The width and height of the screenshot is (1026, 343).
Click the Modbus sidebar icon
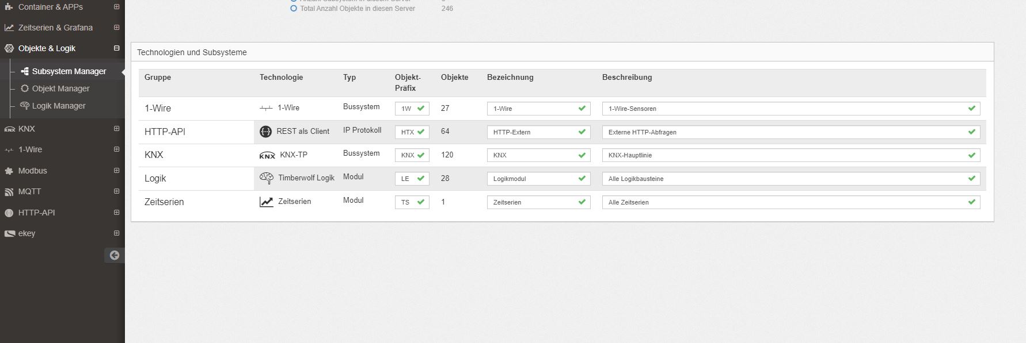tap(9, 171)
